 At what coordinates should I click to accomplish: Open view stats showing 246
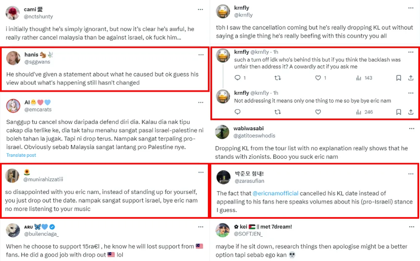click(x=364, y=112)
